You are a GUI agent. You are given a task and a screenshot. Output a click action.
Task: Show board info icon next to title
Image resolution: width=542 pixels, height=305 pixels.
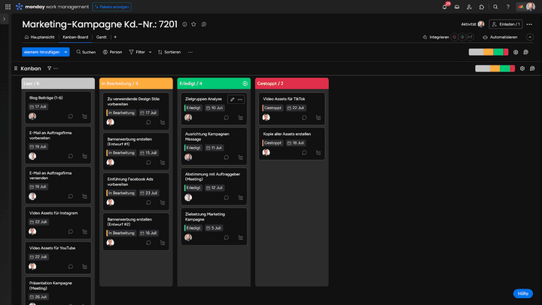184,24
